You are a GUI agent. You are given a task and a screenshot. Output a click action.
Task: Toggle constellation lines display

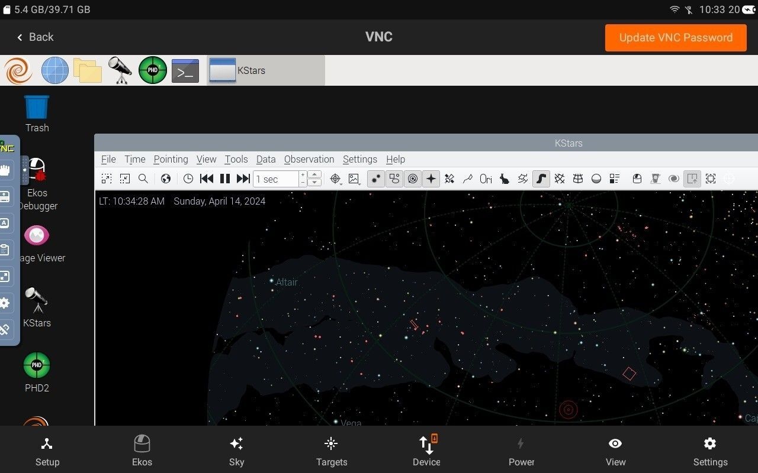pos(468,179)
